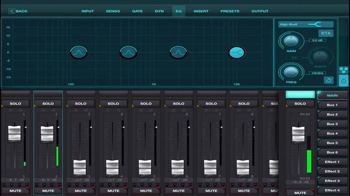Open the OUTPUT tab
This screenshot has width=350, height=196.
[260, 11]
